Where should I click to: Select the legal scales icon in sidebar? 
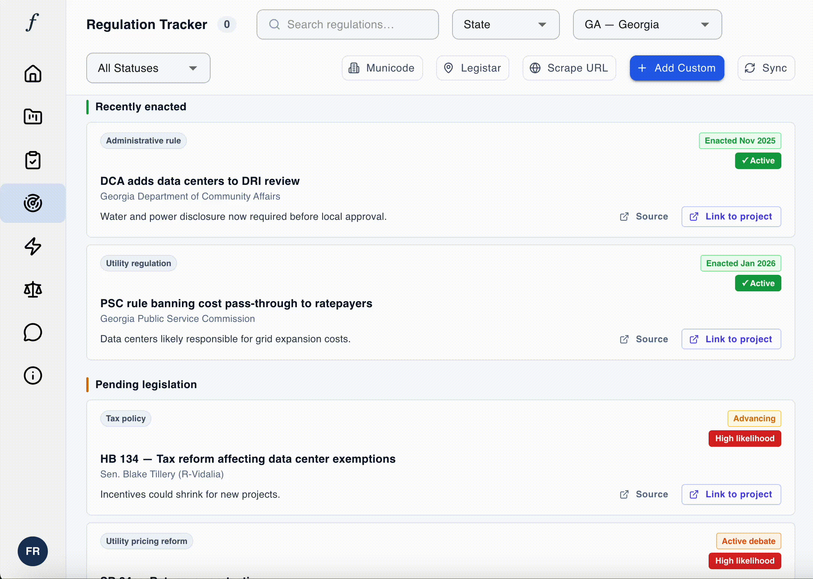(33, 290)
